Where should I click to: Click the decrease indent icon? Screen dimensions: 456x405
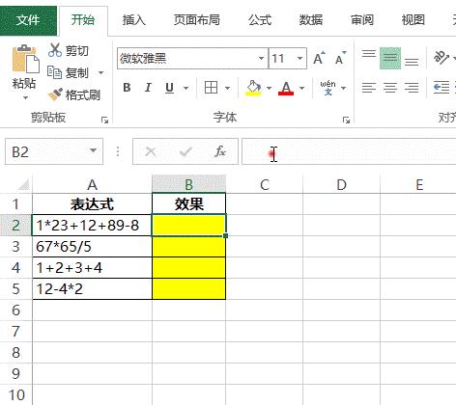(x=442, y=88)
